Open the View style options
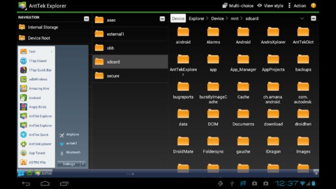336x189 pixels. click(x=270, y=6)
